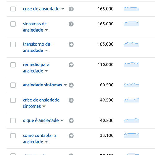The image size is (155, 155).
Task: Add 'como controlar a ansiedade' via plus icon
Action: click(x=71, y=136)
